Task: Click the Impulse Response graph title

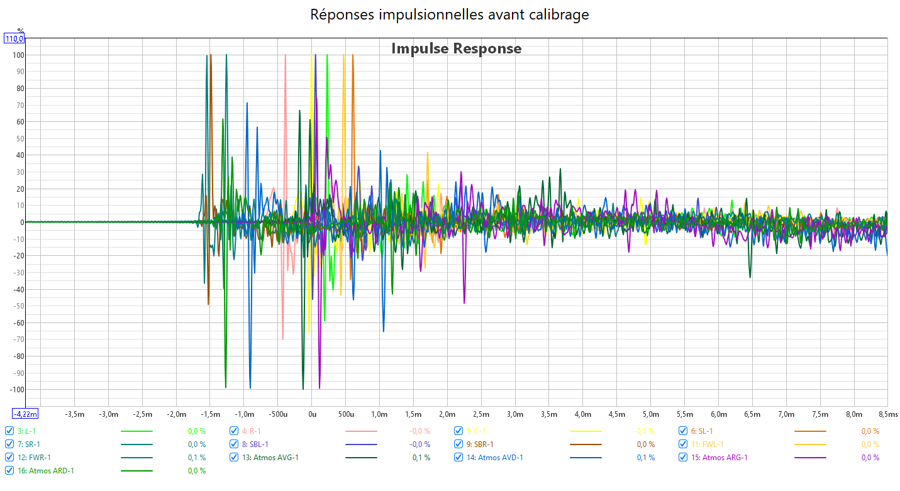Action: (456, 48)
